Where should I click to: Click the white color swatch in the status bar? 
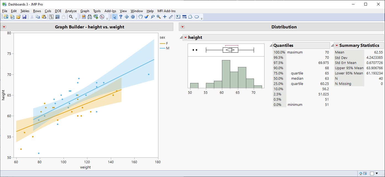pos(372,174)
